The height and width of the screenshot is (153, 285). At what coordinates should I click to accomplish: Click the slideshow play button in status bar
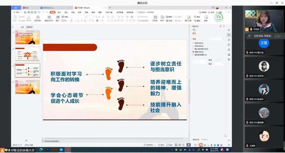click(x=188, y=145)
